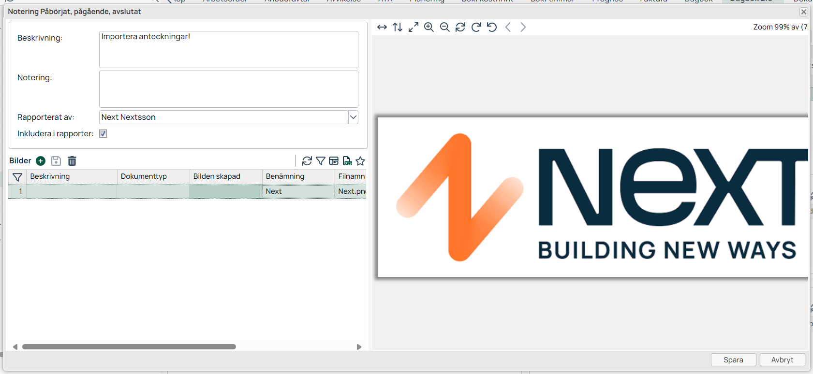Toggle the Inkludera i rapporter checkbox

103,134
